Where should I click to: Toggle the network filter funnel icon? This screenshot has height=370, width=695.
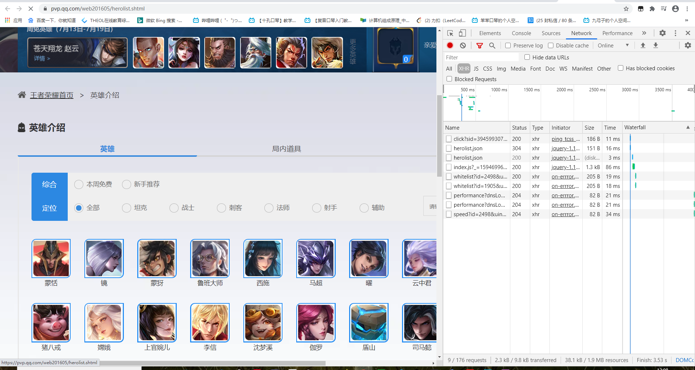point(480,45)
